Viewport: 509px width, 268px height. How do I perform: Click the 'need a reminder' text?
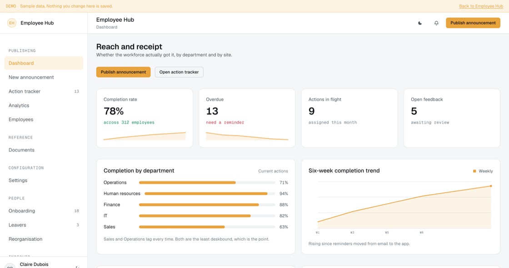pyautogui.click(x=225, y=122)
